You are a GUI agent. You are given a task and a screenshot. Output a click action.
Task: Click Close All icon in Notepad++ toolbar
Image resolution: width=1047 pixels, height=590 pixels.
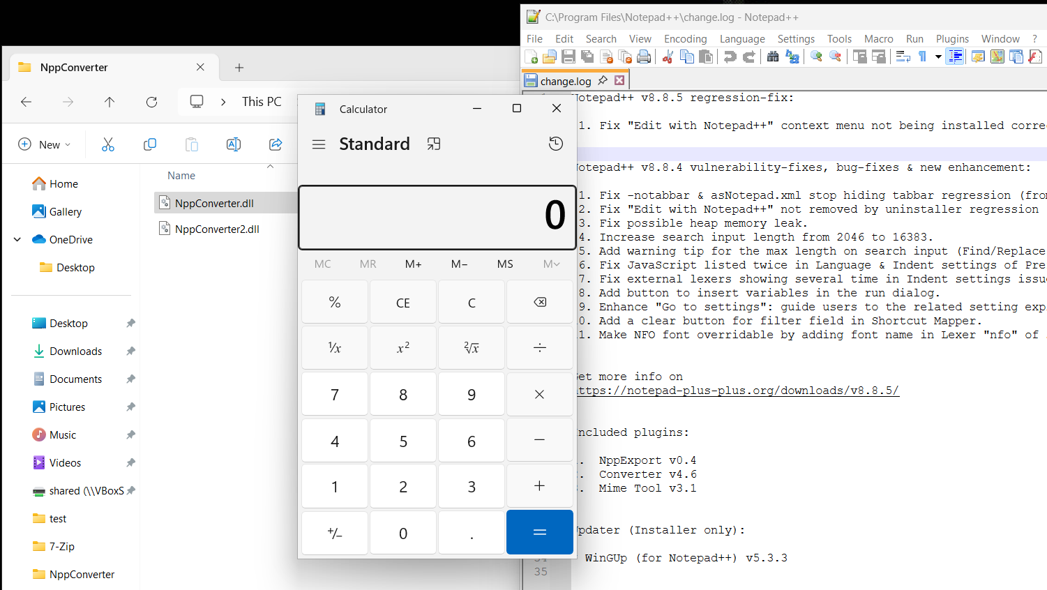pos(625,56)
